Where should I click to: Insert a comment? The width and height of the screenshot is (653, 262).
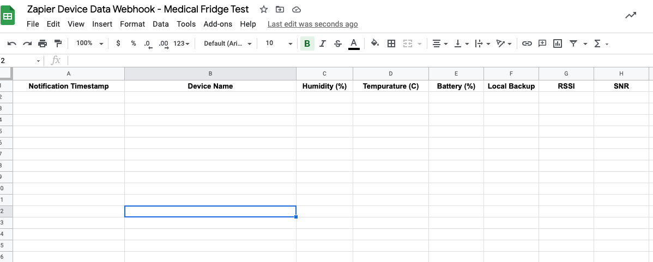point(542,43)
